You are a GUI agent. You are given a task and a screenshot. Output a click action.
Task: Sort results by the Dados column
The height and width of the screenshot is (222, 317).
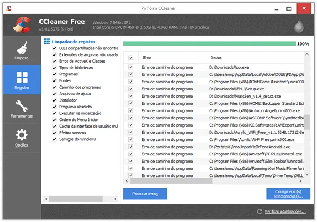pyautogui.click(x=255, y=58)
